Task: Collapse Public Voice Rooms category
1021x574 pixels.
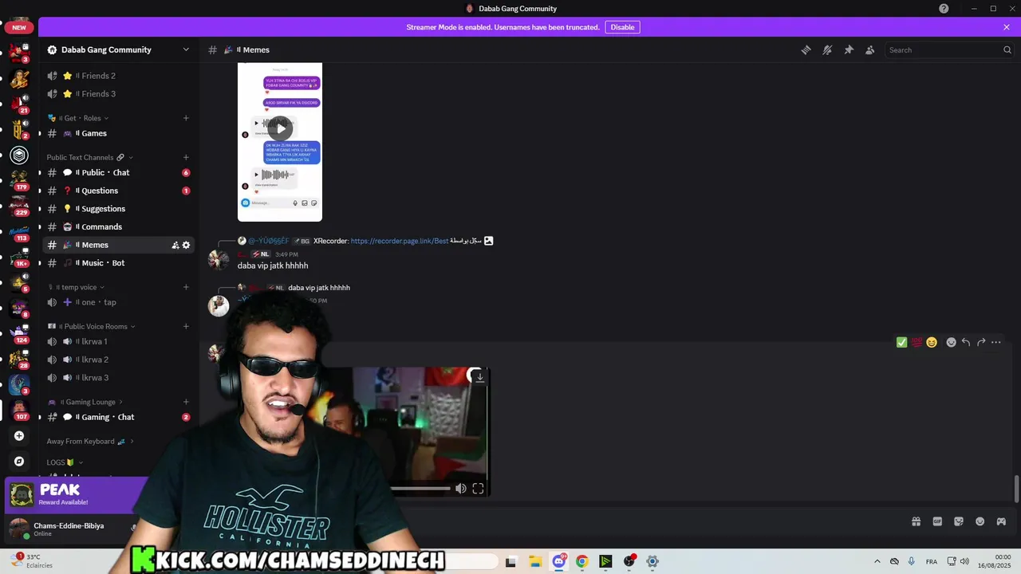Action: [x=91, y=326]
